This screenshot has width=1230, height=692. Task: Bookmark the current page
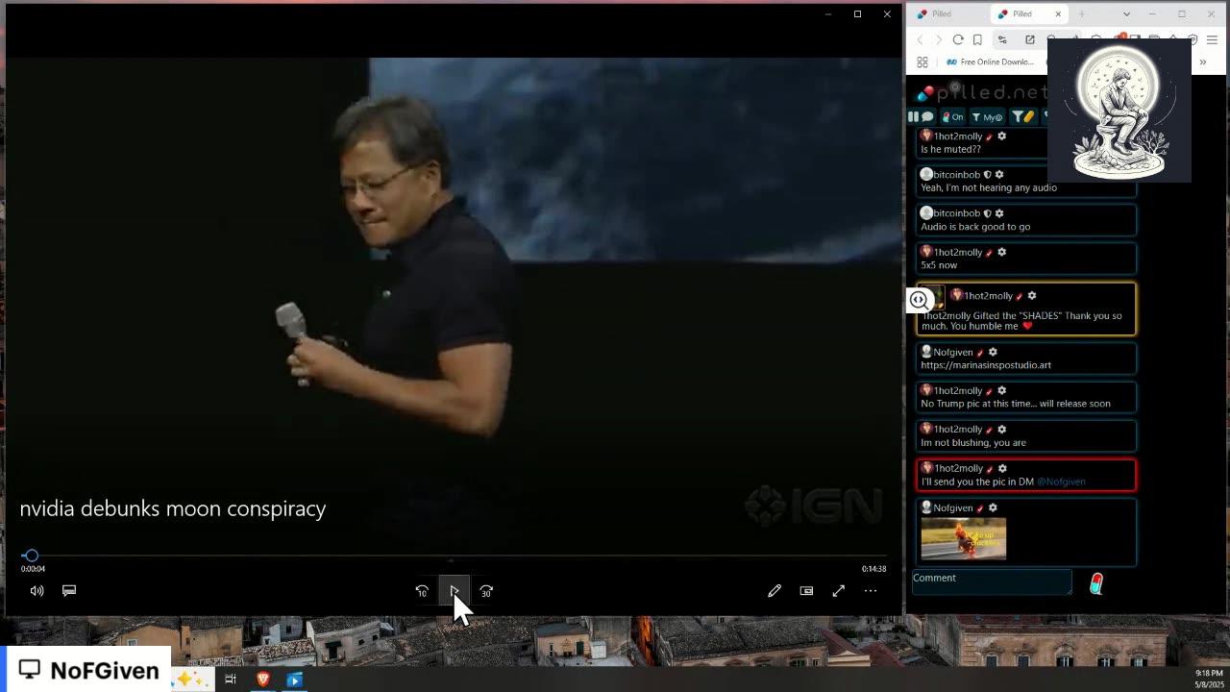pyautogui.click(x=977, y=39)
